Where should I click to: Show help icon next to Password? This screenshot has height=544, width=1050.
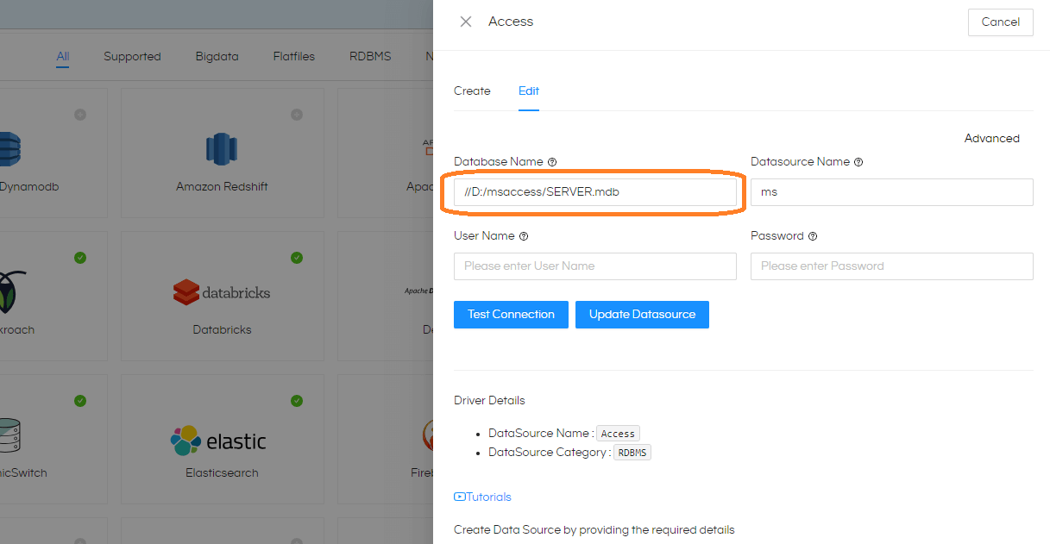(x=813, y=236)
